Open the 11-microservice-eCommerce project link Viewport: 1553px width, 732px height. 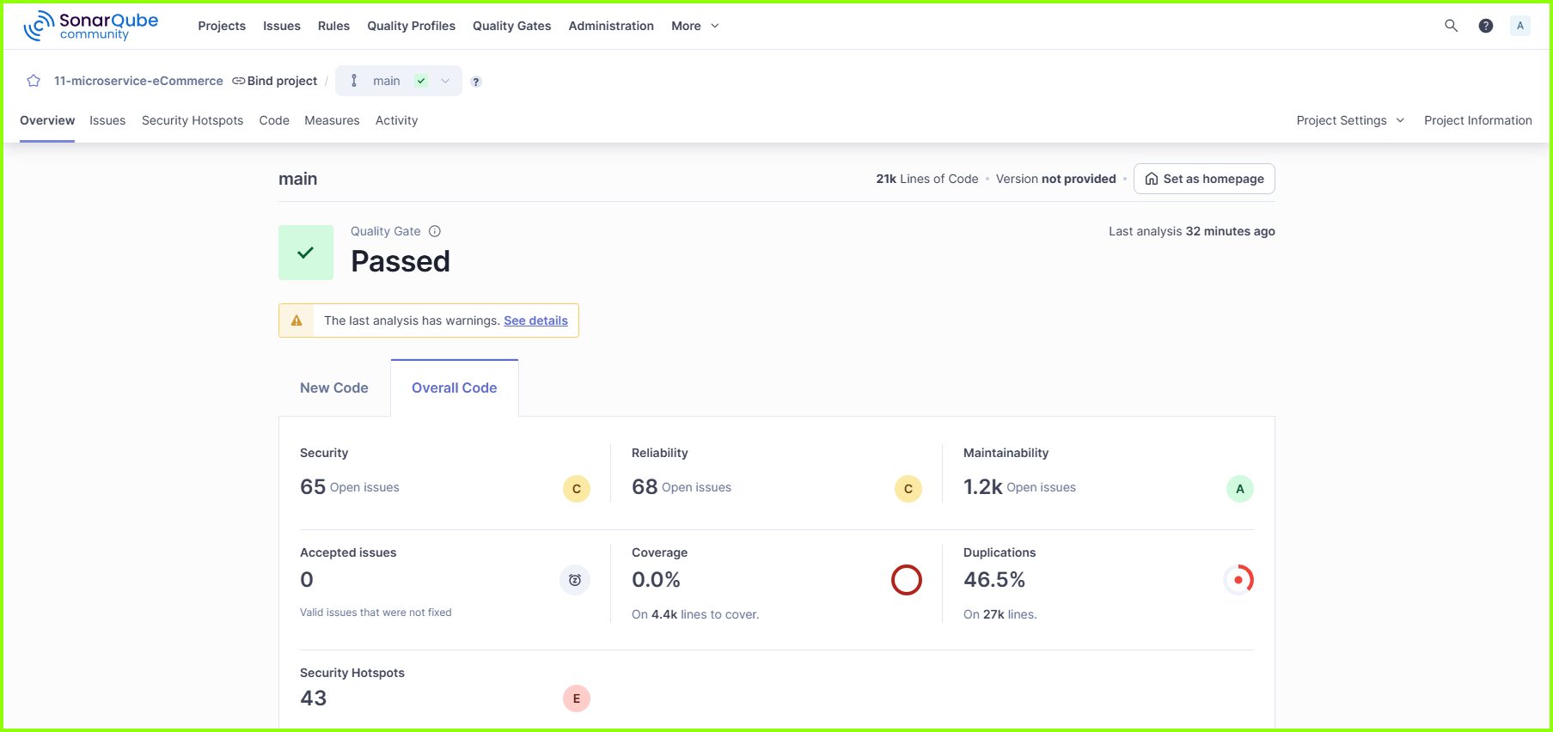click(138, 81)
